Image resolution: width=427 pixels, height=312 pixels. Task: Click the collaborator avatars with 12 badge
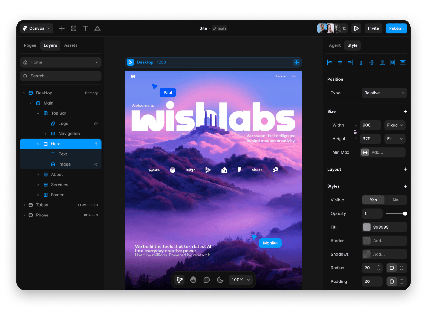coord(332,28)
